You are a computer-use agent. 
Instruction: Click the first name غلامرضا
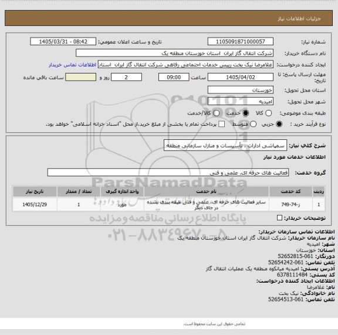315,287
